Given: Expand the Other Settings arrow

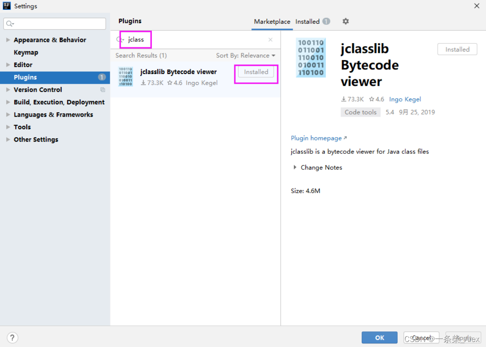Looking at the screenshot, I should (x=8, y=139).
